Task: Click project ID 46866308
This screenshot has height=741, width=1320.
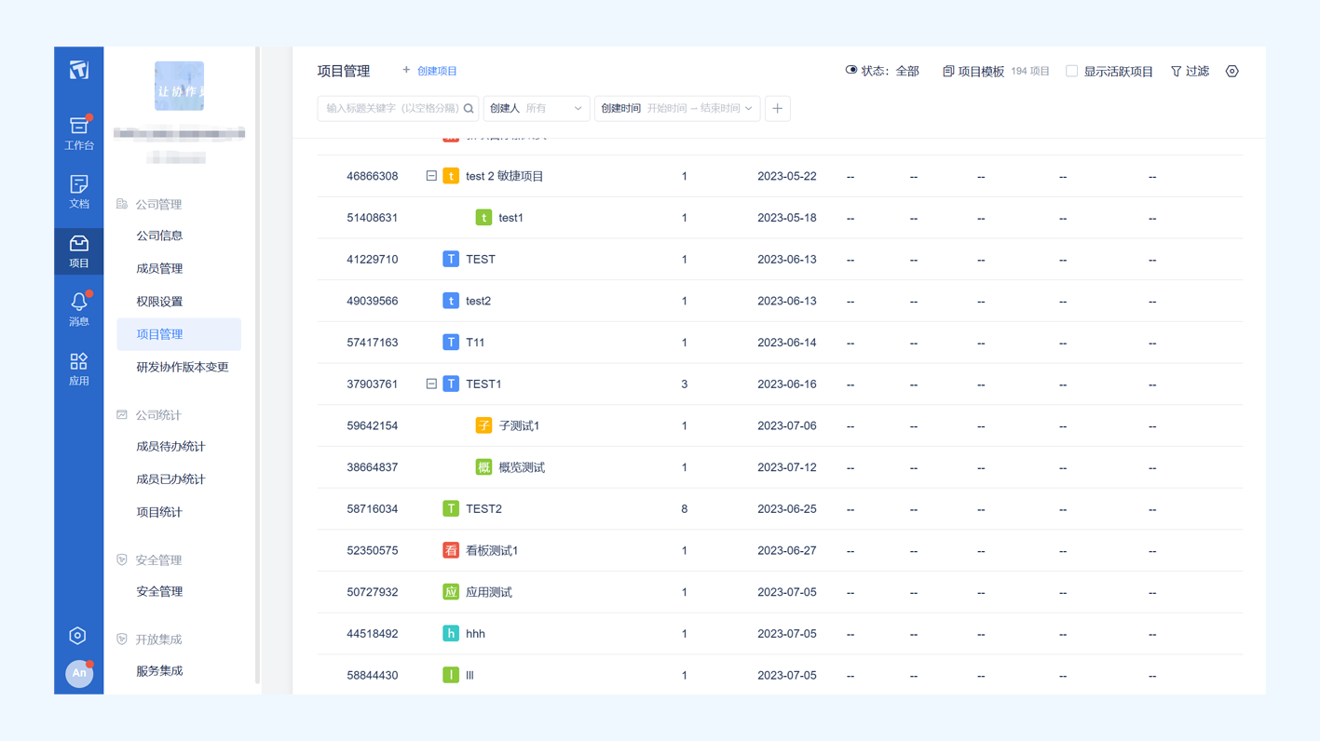Action: tap(373, 176)
